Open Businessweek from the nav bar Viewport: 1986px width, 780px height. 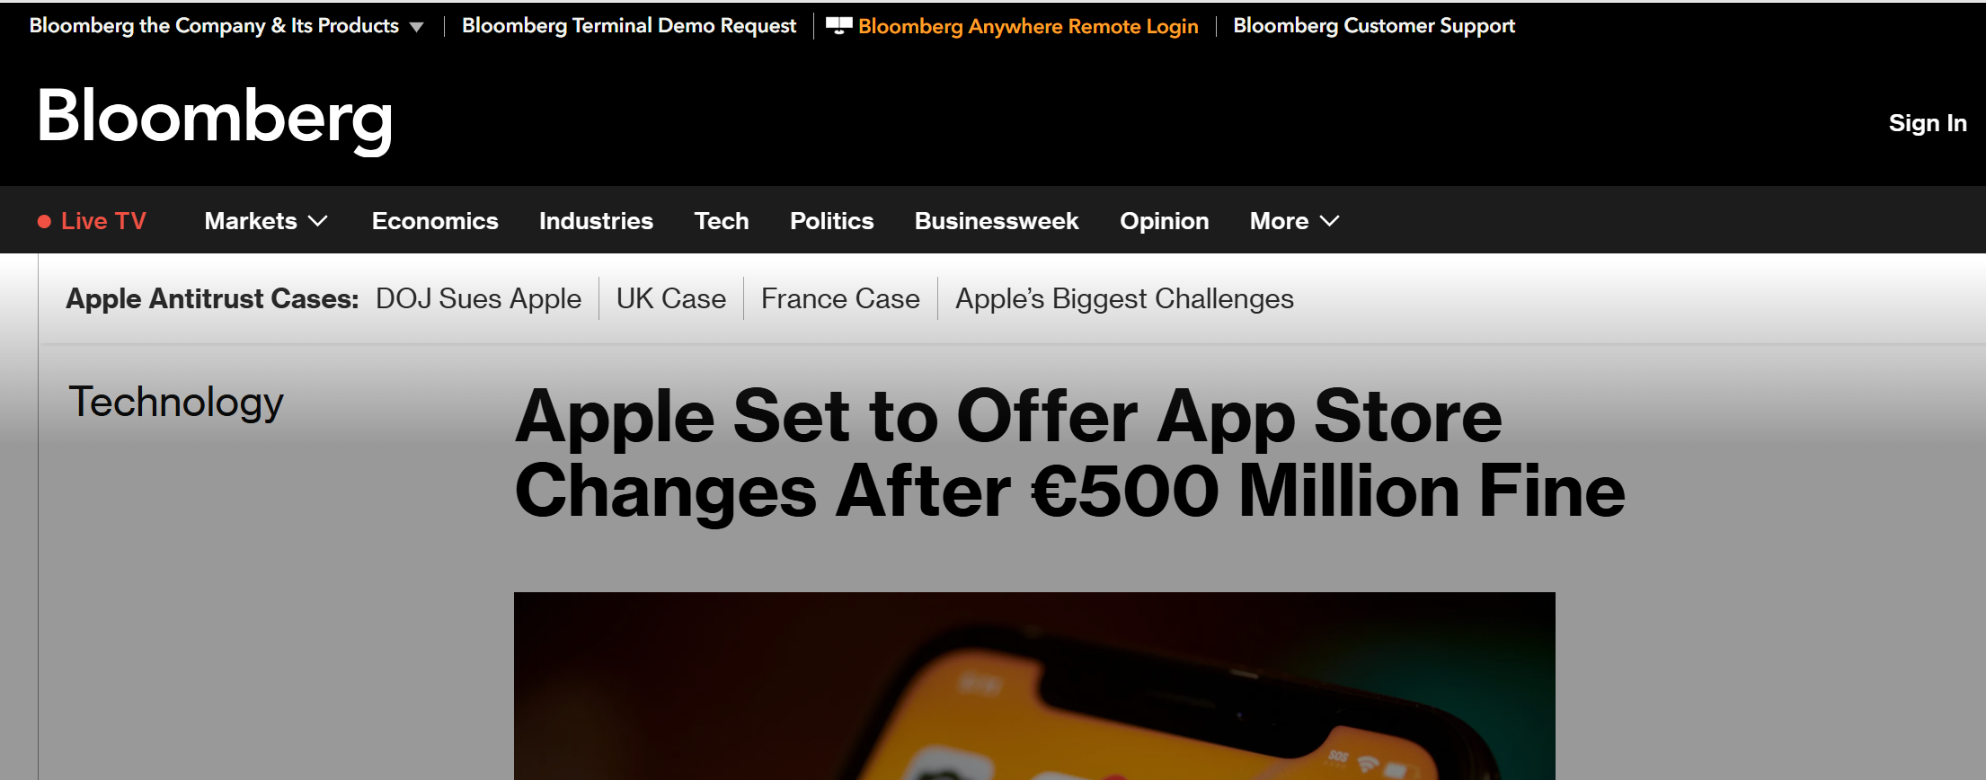pyautogui.click(x=997, y=221)
